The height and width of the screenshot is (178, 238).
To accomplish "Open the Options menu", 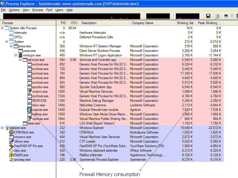I will [x=14, y=10].
